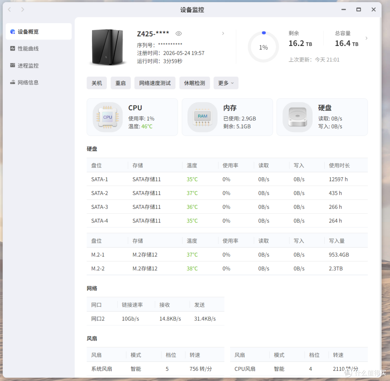Run 休眠检测
Image resolution: width=390 pixels, height=381 pixels.
tap(195, 83)
